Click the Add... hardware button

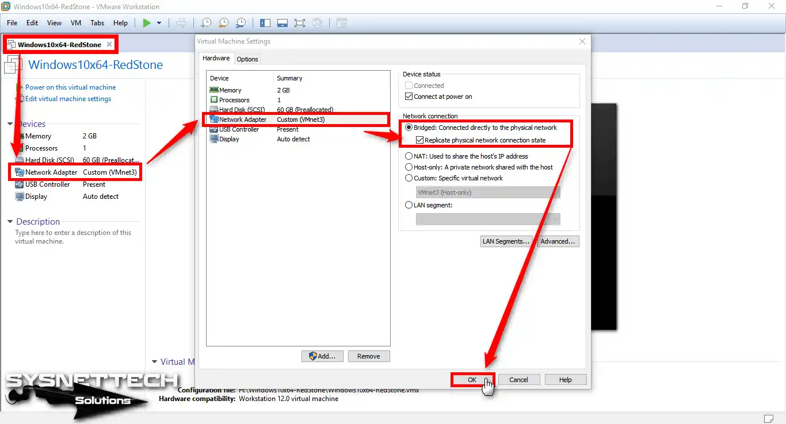pos(322,356)
